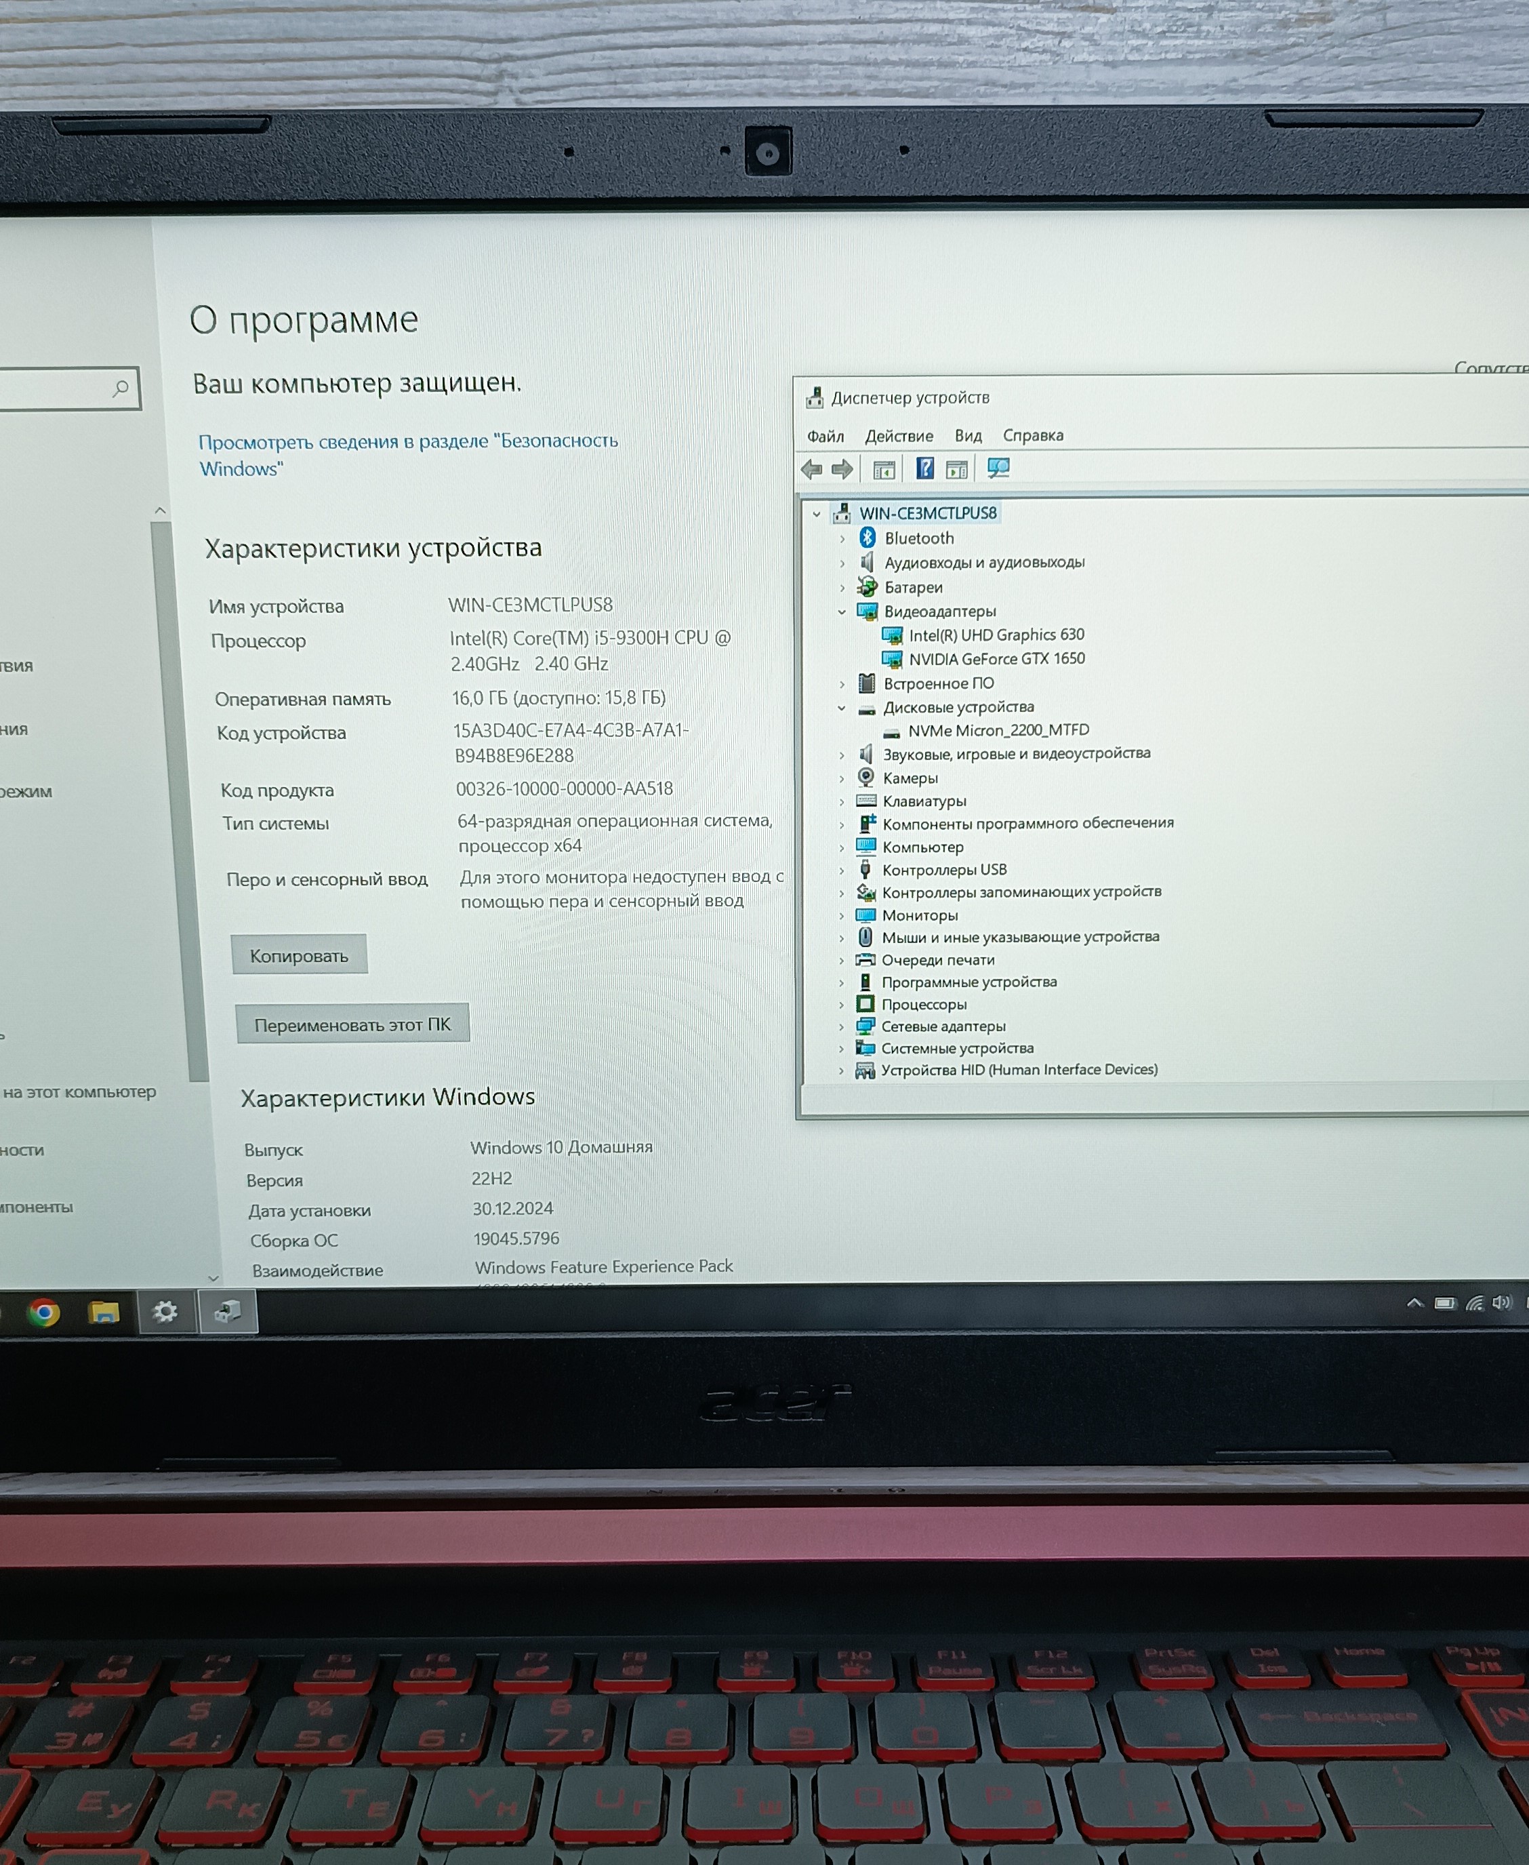Image resolution: width=1529 pixels, height=1865 pixels.
Task: Collapse the Видеоадаптеры category
Action: (x=842, y=611)
